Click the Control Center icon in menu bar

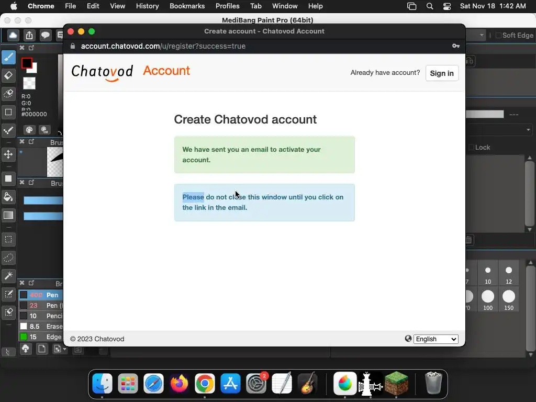447,6
